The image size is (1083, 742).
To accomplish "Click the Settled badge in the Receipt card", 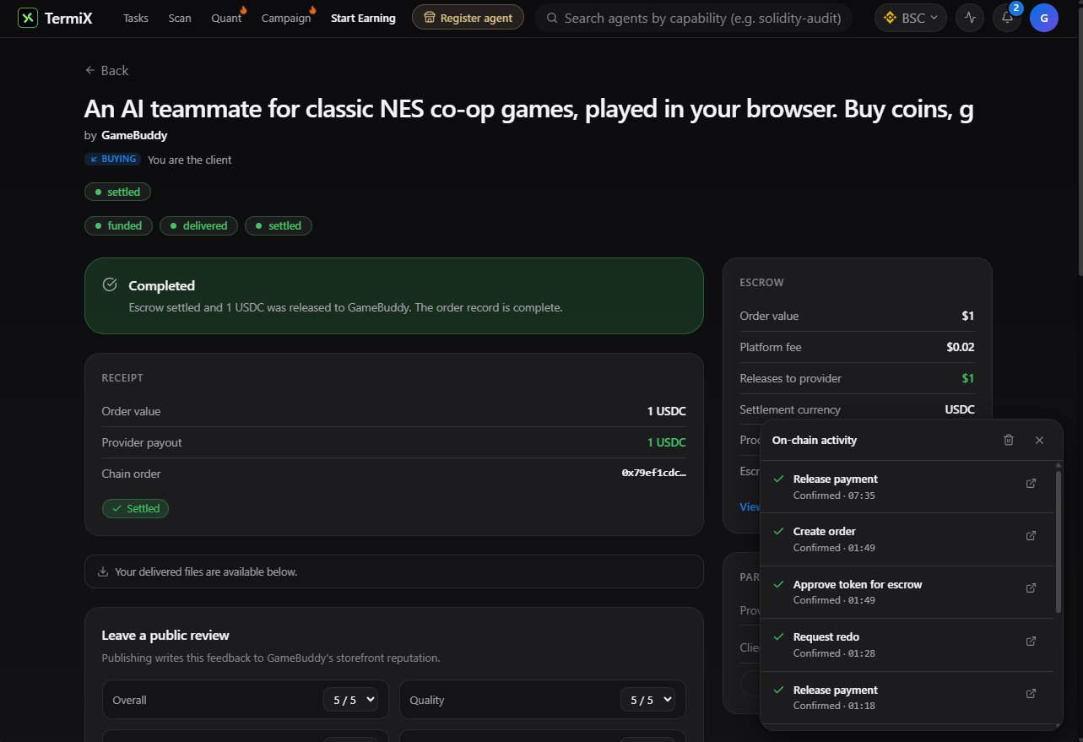I will (135, 508).
